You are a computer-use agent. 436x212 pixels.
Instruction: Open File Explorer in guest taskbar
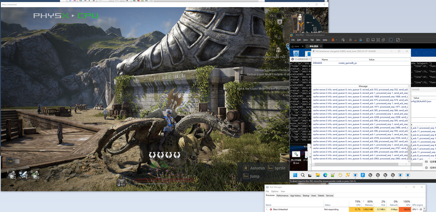[x=317, y=175]
